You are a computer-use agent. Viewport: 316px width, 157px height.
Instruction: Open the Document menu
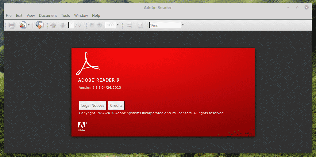tap(48, 16)
